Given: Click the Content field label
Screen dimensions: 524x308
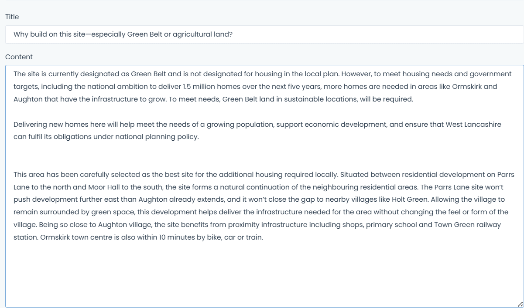Looking at the screenshot, I should (19, 57).
